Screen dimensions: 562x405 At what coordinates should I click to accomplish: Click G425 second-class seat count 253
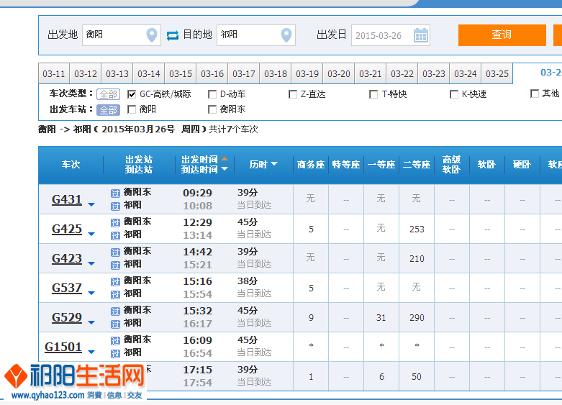pyautogui.click(x=417, y=229)
